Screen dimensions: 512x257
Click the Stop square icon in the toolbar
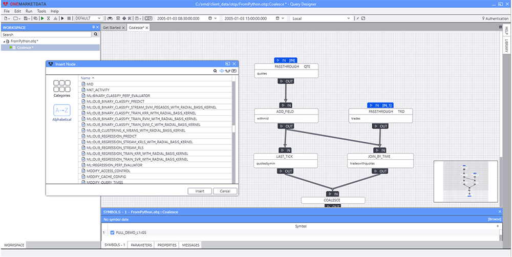click(x=69, y=18)
